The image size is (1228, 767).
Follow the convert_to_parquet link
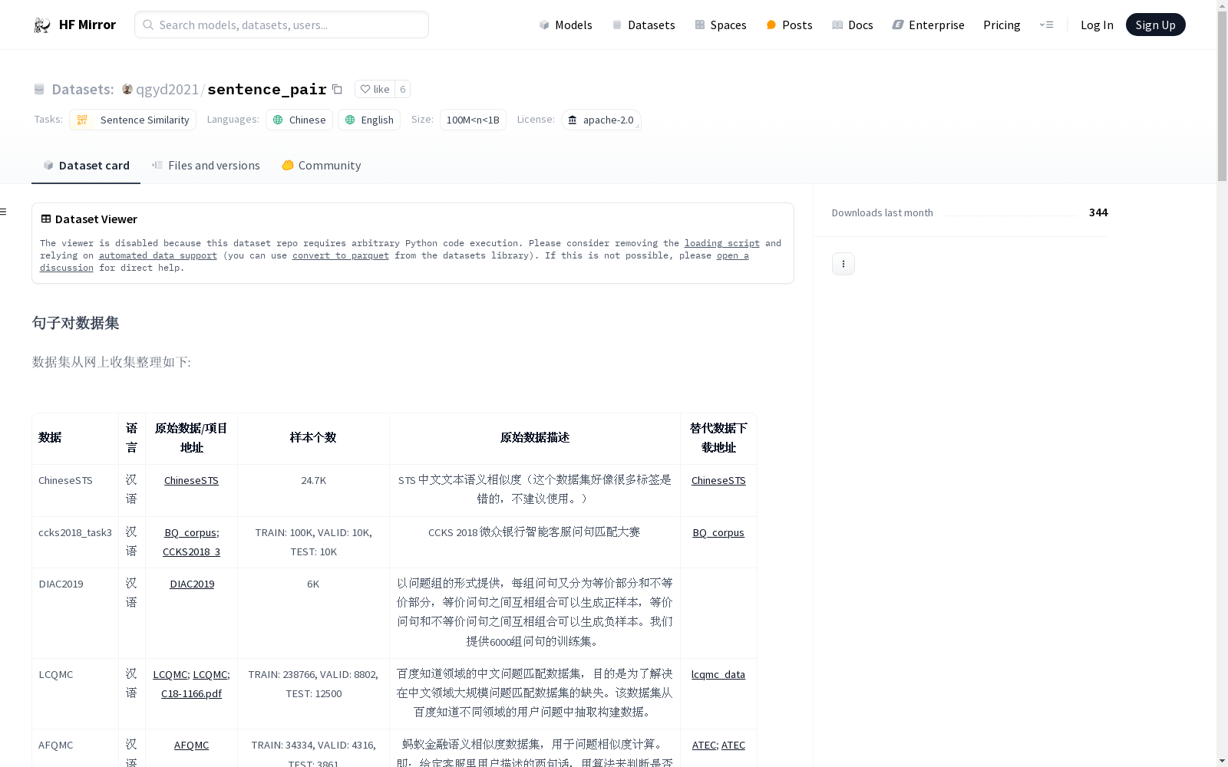click(x=341, y=255)
